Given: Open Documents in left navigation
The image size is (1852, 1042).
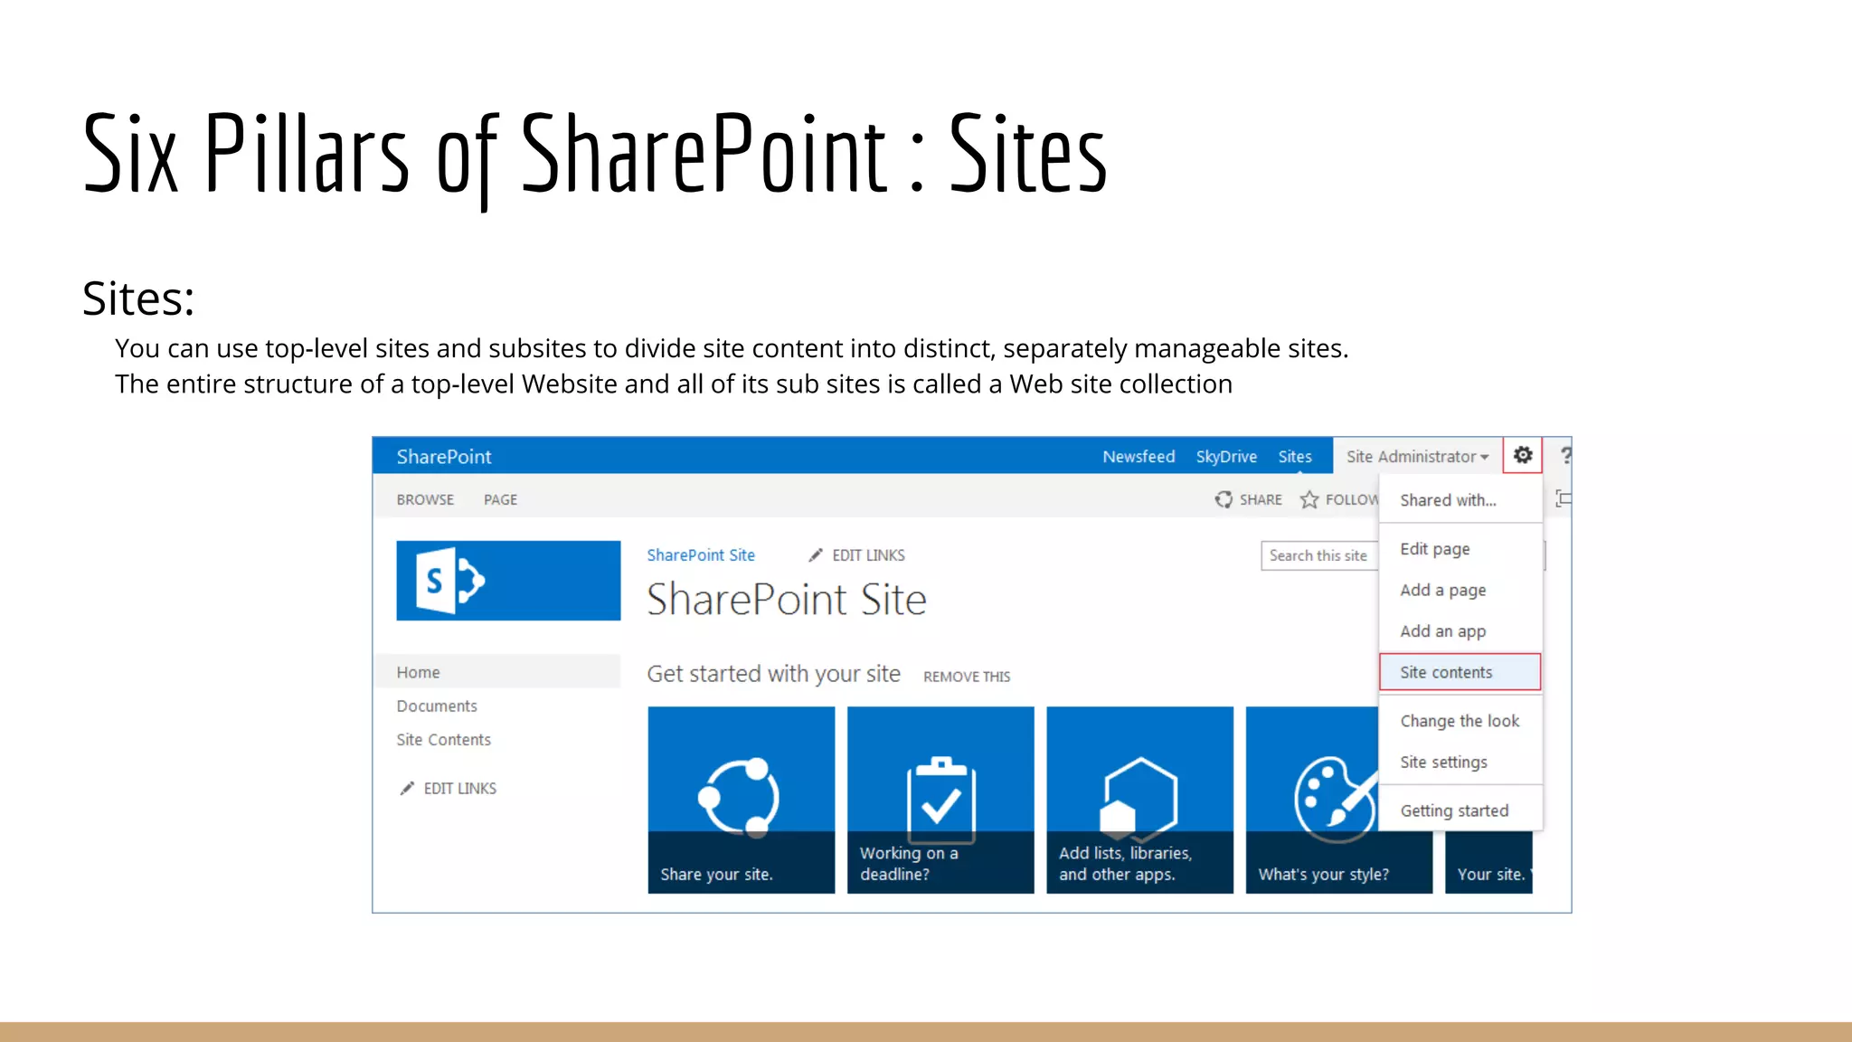Looking at the screenshot, I should [437, 706].
